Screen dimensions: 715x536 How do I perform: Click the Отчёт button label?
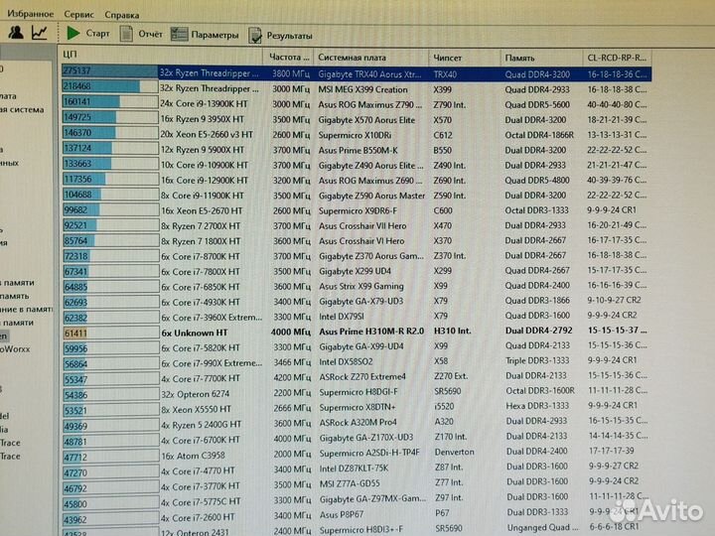(x=150, y=34)
